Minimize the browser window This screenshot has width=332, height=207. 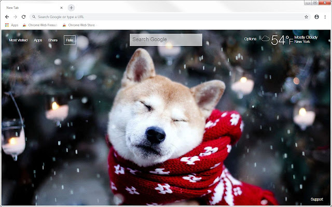click(x=308, y=3)
